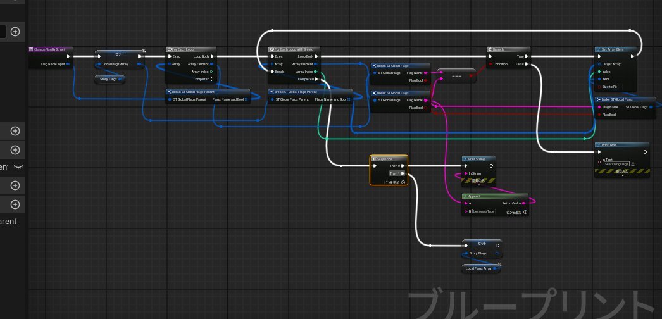Click the Print String function icon
The width and height of the screenshot is (662, 319).
pos(465,159)
